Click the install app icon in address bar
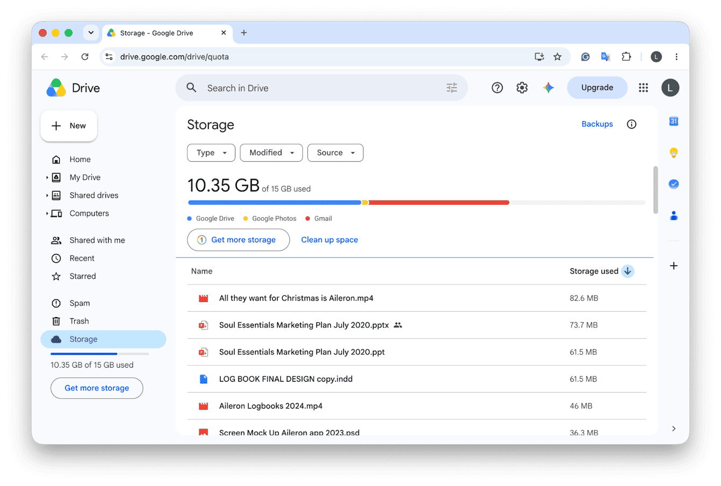The width and height of the screenshot is (721, 486). tap(539, 56)
